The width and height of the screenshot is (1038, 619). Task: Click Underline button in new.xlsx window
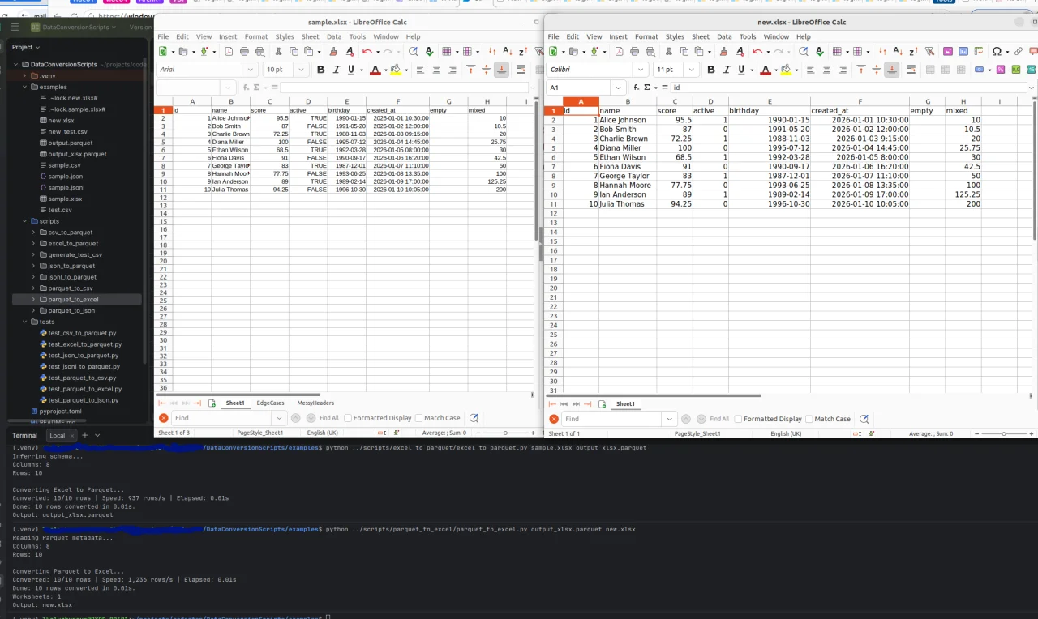pyautogui.click(x=741, y=70)
